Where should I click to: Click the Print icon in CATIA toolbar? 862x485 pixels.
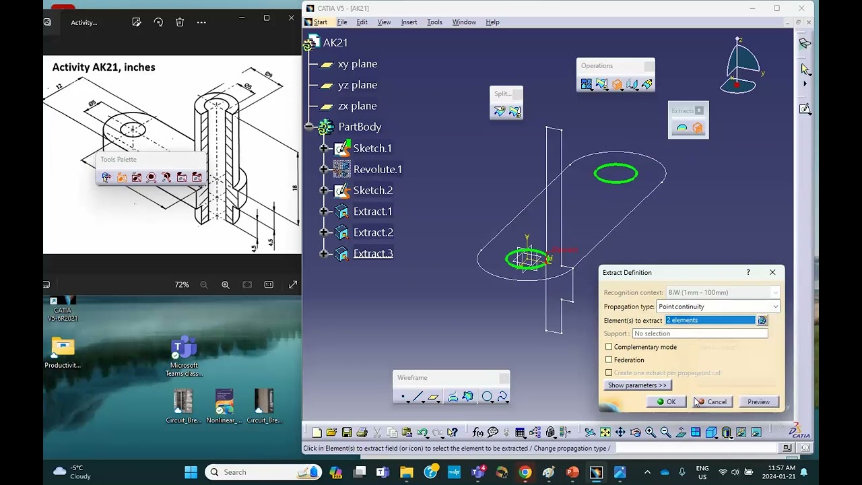click(362, 432)
